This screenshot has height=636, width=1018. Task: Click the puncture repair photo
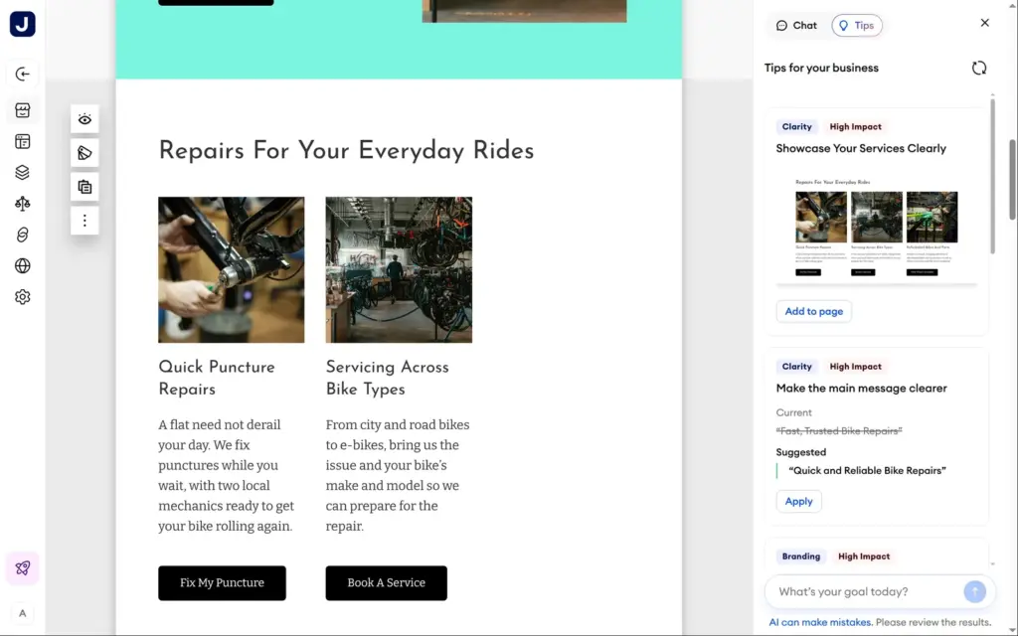click(231, 270)
